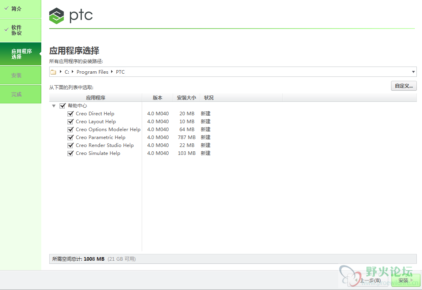Viewport: 422px width, 290px height.
Task: Select the 安装 step in sidebar
Action: pos(21,75)
